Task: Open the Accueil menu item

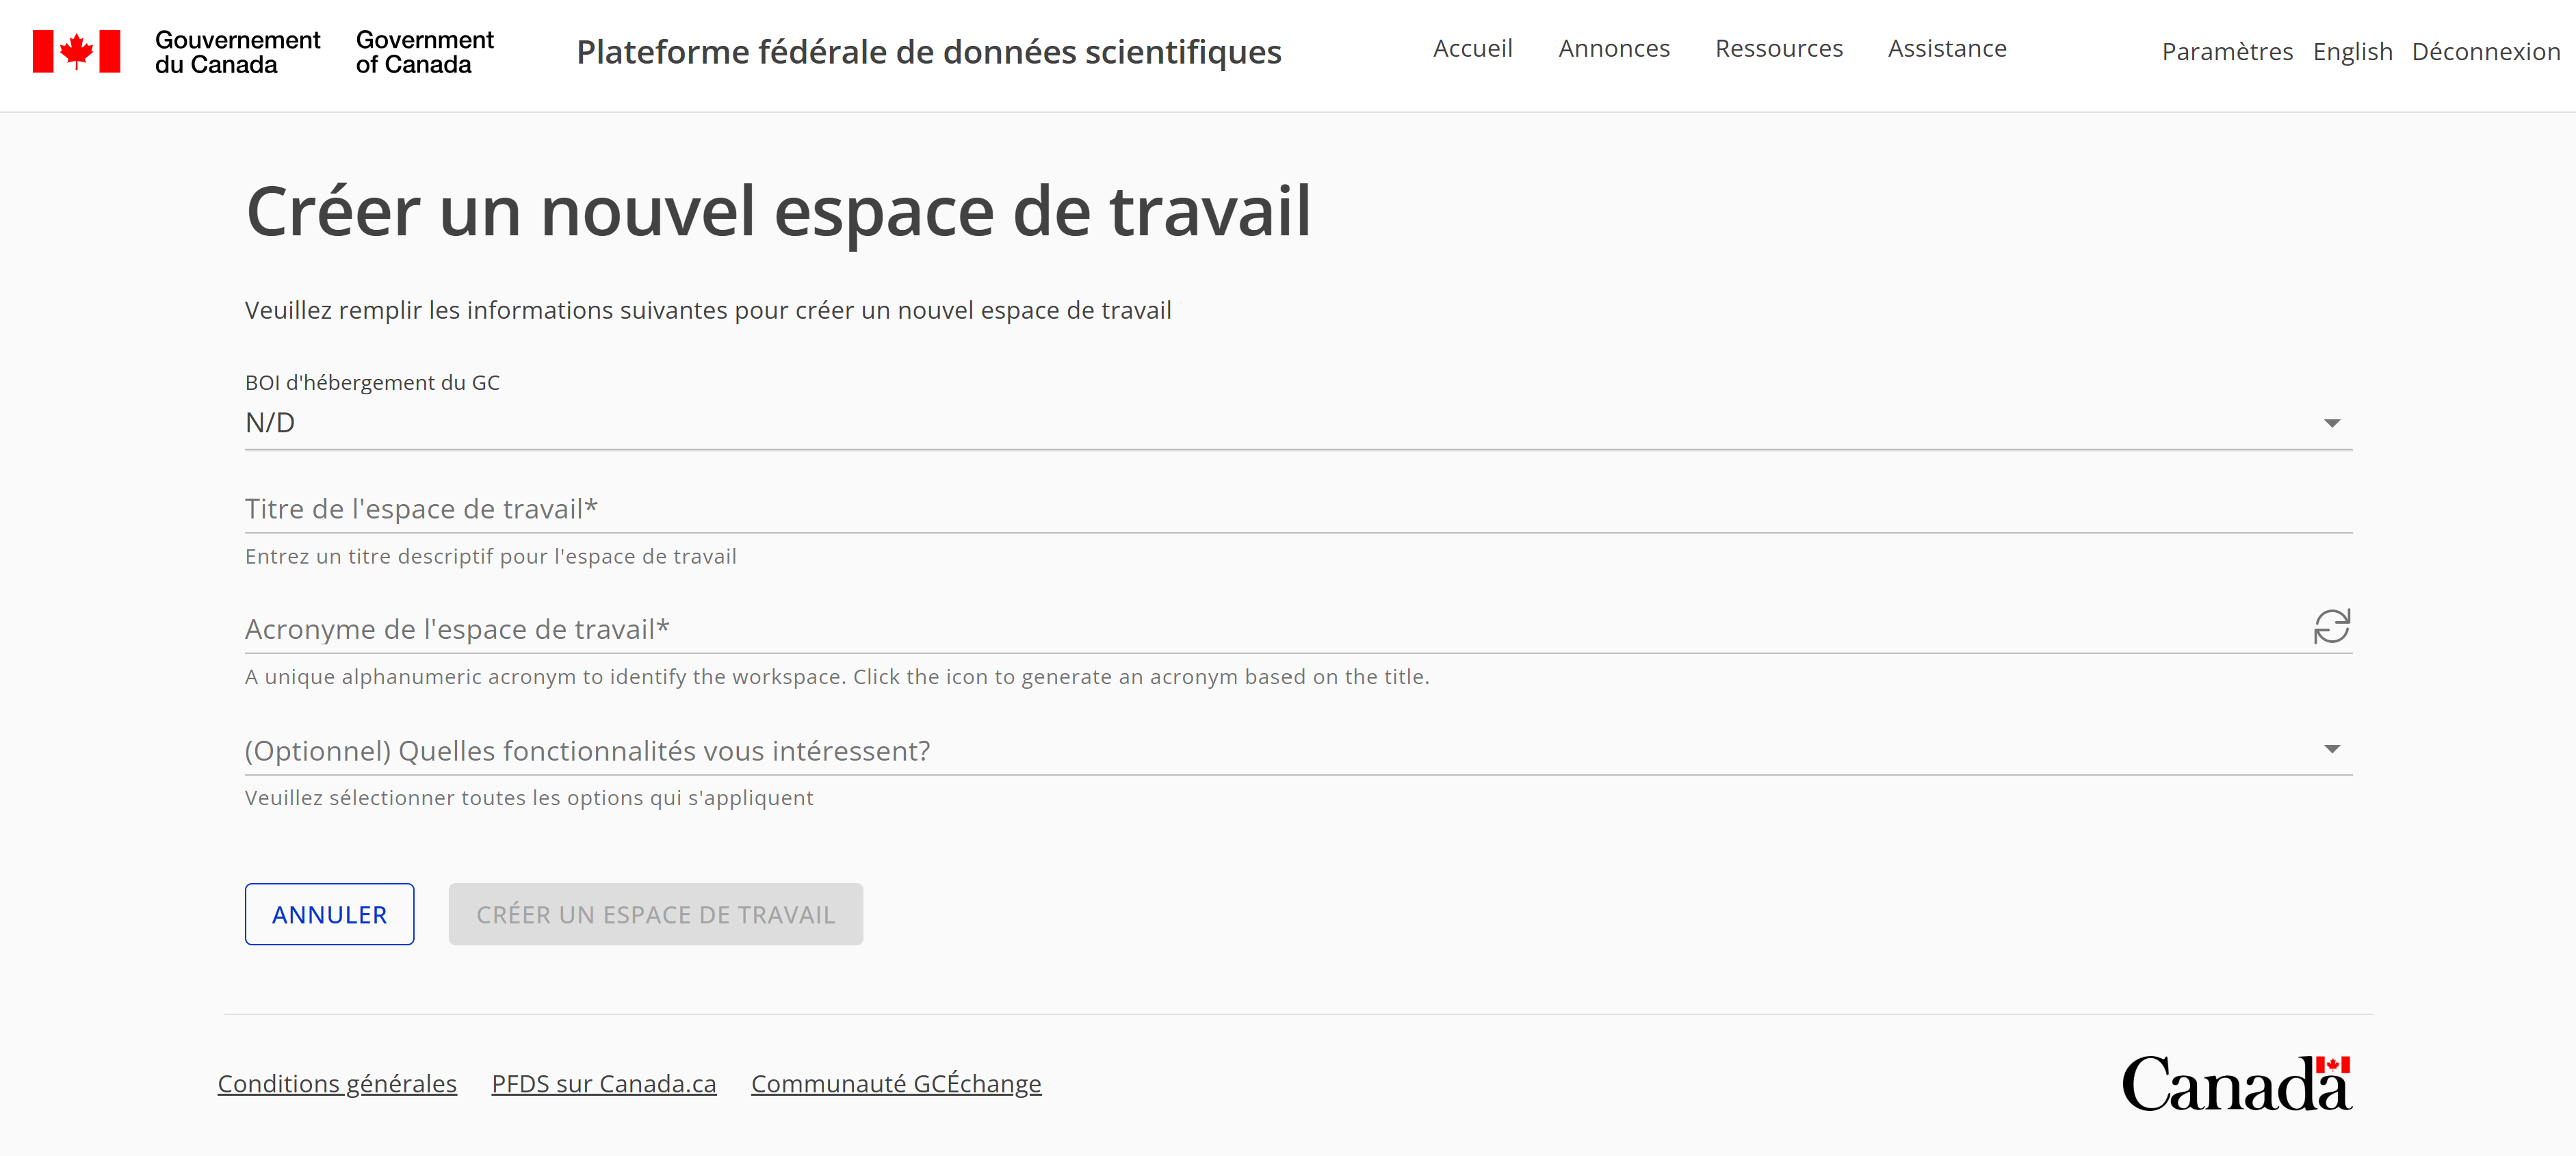Action: click(x=1473, y=48)
